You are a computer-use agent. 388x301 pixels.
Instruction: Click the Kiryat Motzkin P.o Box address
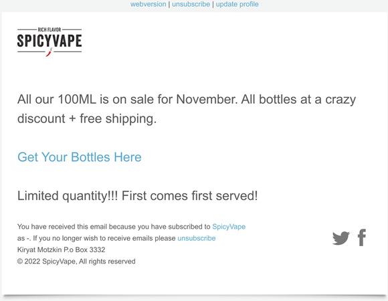tap(61, 249)
